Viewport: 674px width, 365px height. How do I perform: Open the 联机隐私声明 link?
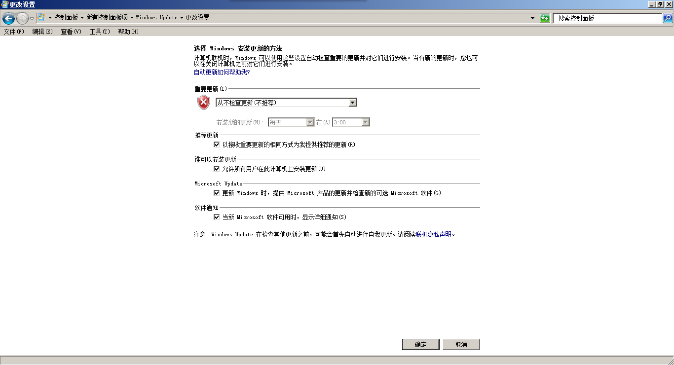pos(434,234)
